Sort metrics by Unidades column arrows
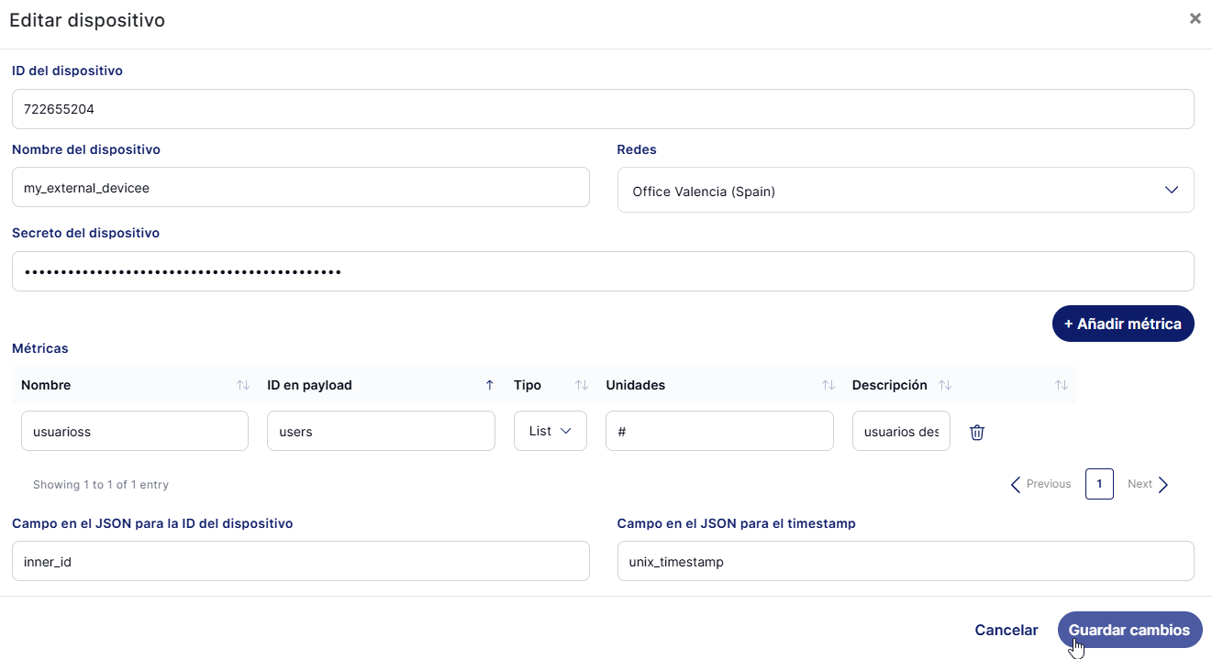 click(828, 385)
